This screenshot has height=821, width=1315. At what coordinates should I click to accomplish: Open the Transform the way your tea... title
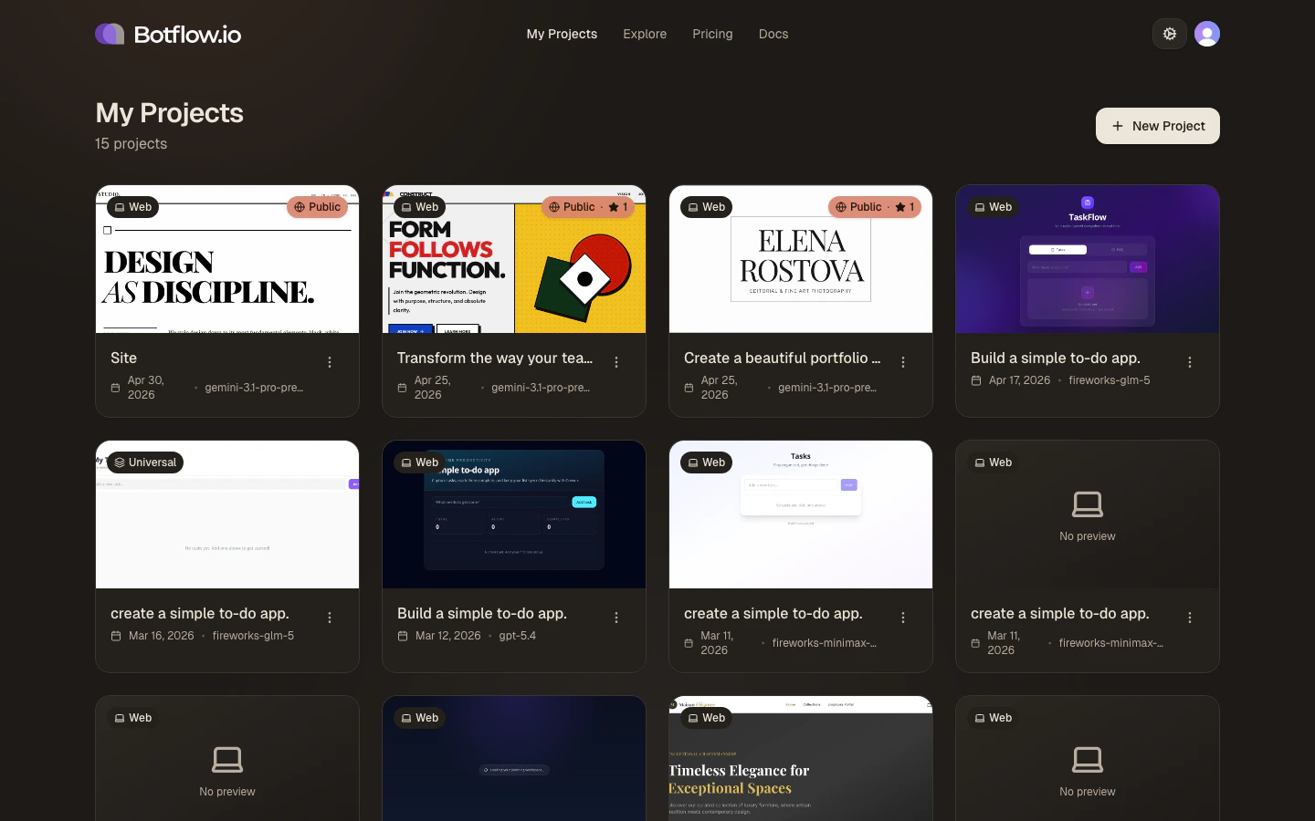(x=495, y=358)
